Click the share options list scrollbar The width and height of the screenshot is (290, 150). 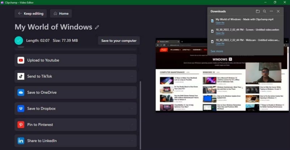click(140, 114)
